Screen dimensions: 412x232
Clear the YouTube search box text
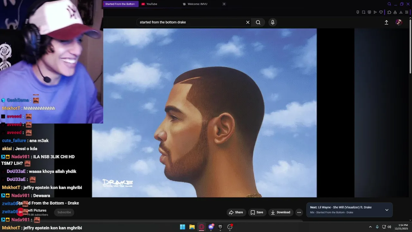click(248, 22)
